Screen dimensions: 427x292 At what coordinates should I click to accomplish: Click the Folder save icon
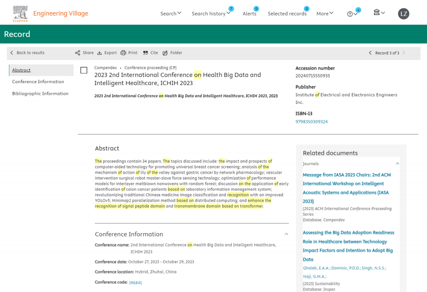165,53
